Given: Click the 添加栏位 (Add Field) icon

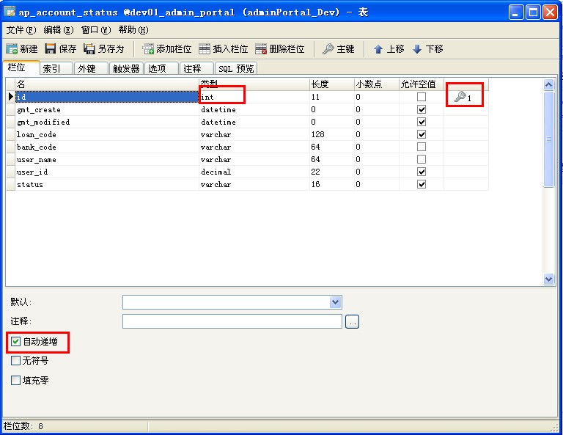Looking at the screenshot, I should (x=148, y=49).
